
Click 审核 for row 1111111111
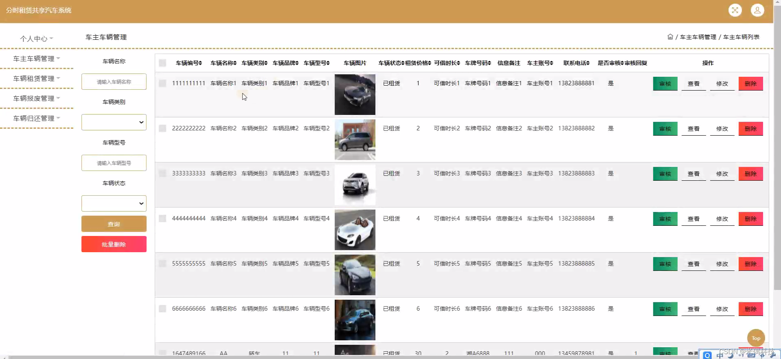(665, 84)
